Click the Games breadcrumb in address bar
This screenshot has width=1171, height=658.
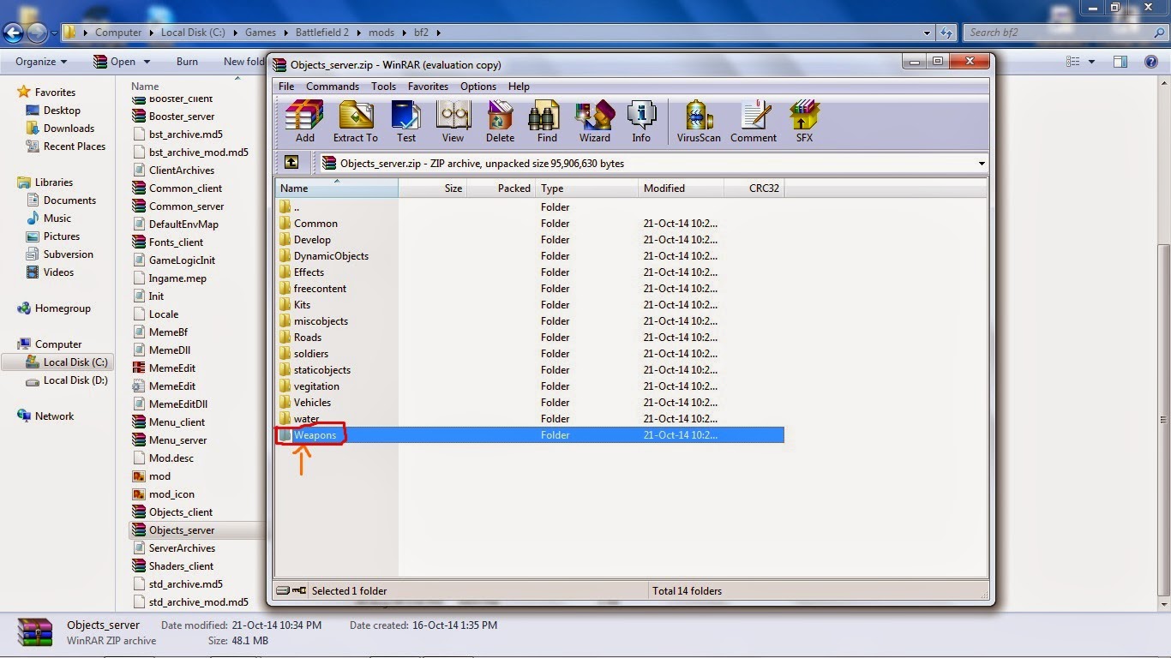(261, 33)
